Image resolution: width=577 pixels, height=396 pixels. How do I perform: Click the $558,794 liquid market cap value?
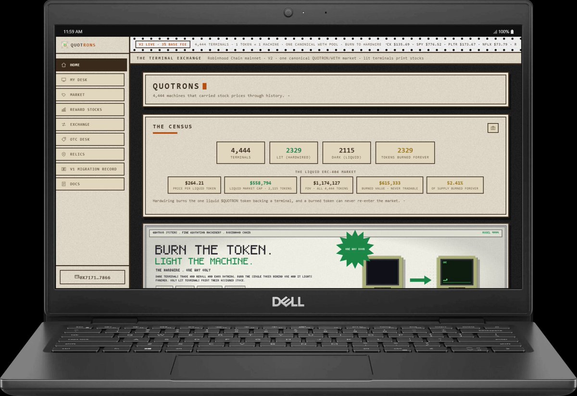260,183
